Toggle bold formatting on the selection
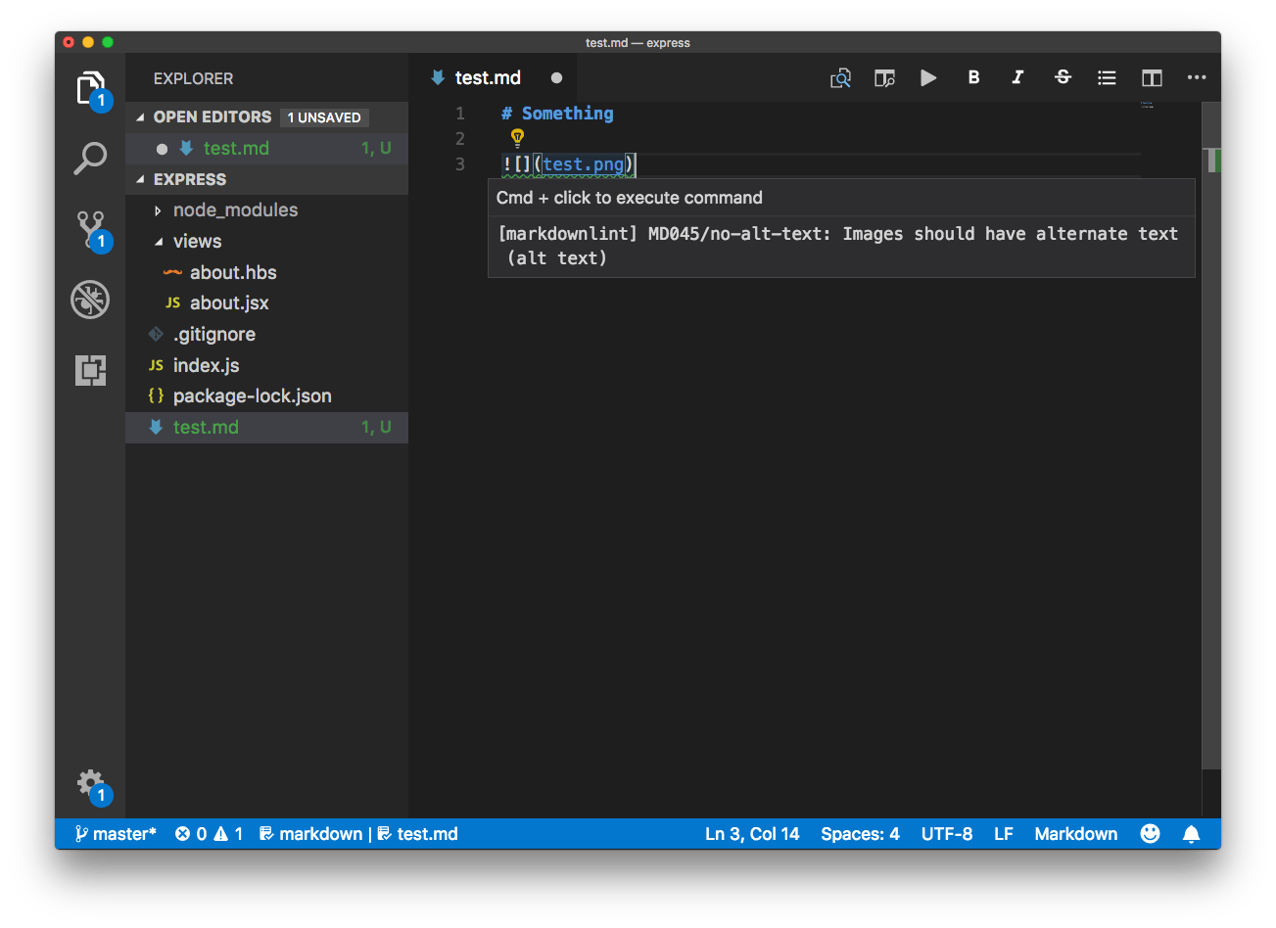Image resolution: width=1276 pixels, height=928 pixels. click(973, 77)
